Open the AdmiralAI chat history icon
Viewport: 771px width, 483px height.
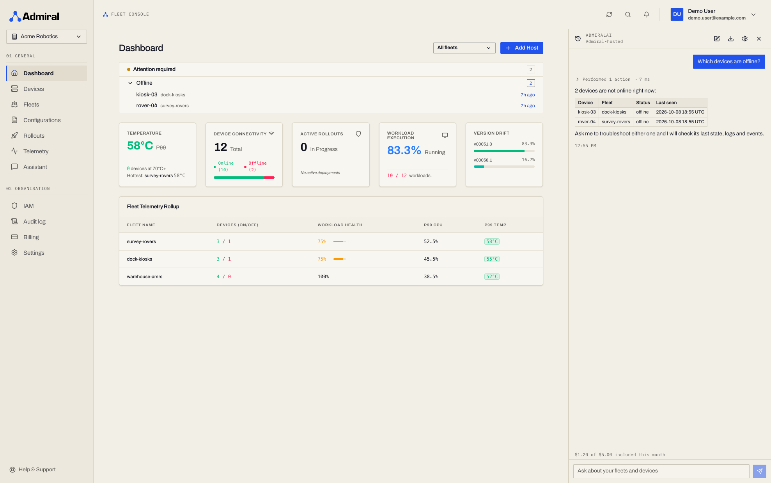578,39
